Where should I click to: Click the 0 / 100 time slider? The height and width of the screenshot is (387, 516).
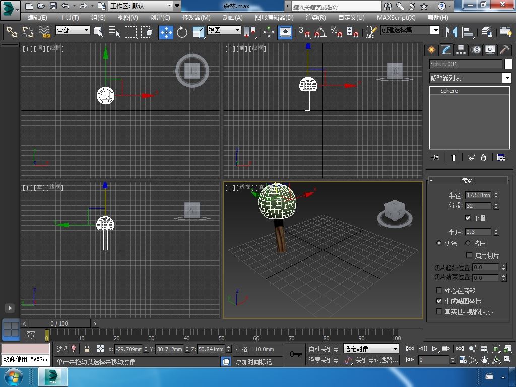pos(59,323)
